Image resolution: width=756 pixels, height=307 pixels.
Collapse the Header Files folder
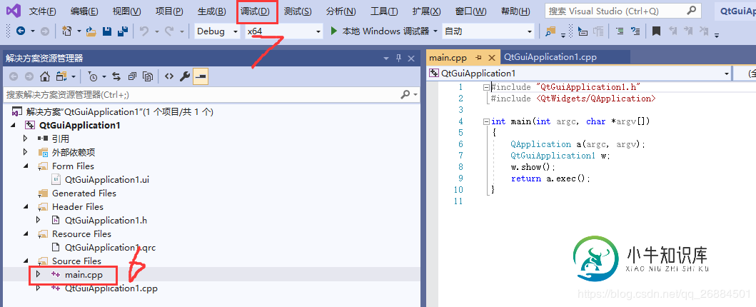pyautogui.click(x=26, y=207)
